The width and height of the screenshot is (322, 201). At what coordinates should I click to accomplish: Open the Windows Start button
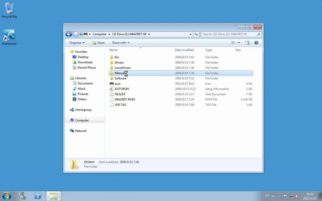click(7, 196)
